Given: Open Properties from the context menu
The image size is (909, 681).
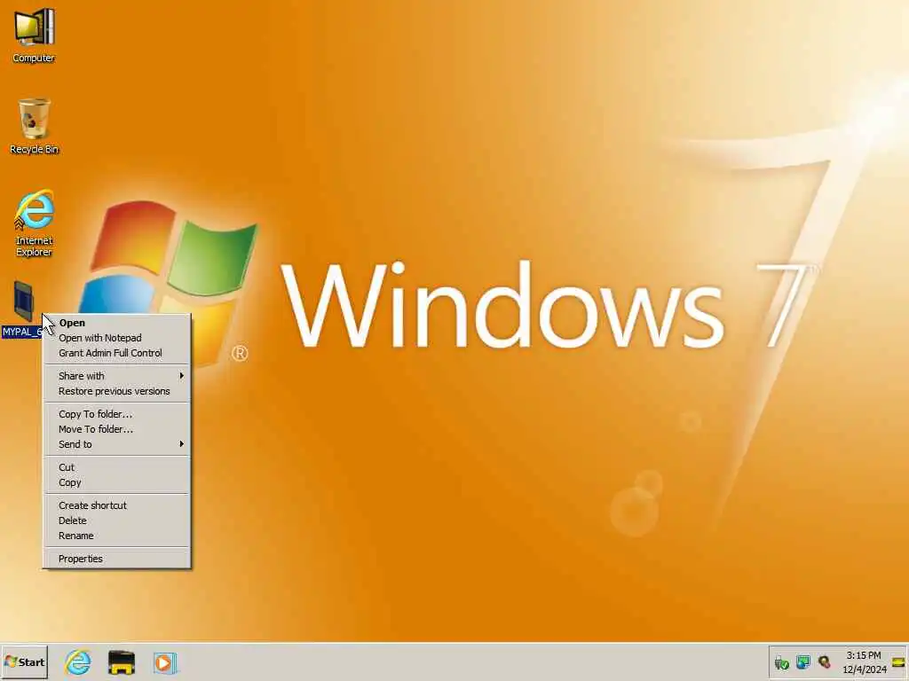Looking at the screenshot, I should point(117,559).
